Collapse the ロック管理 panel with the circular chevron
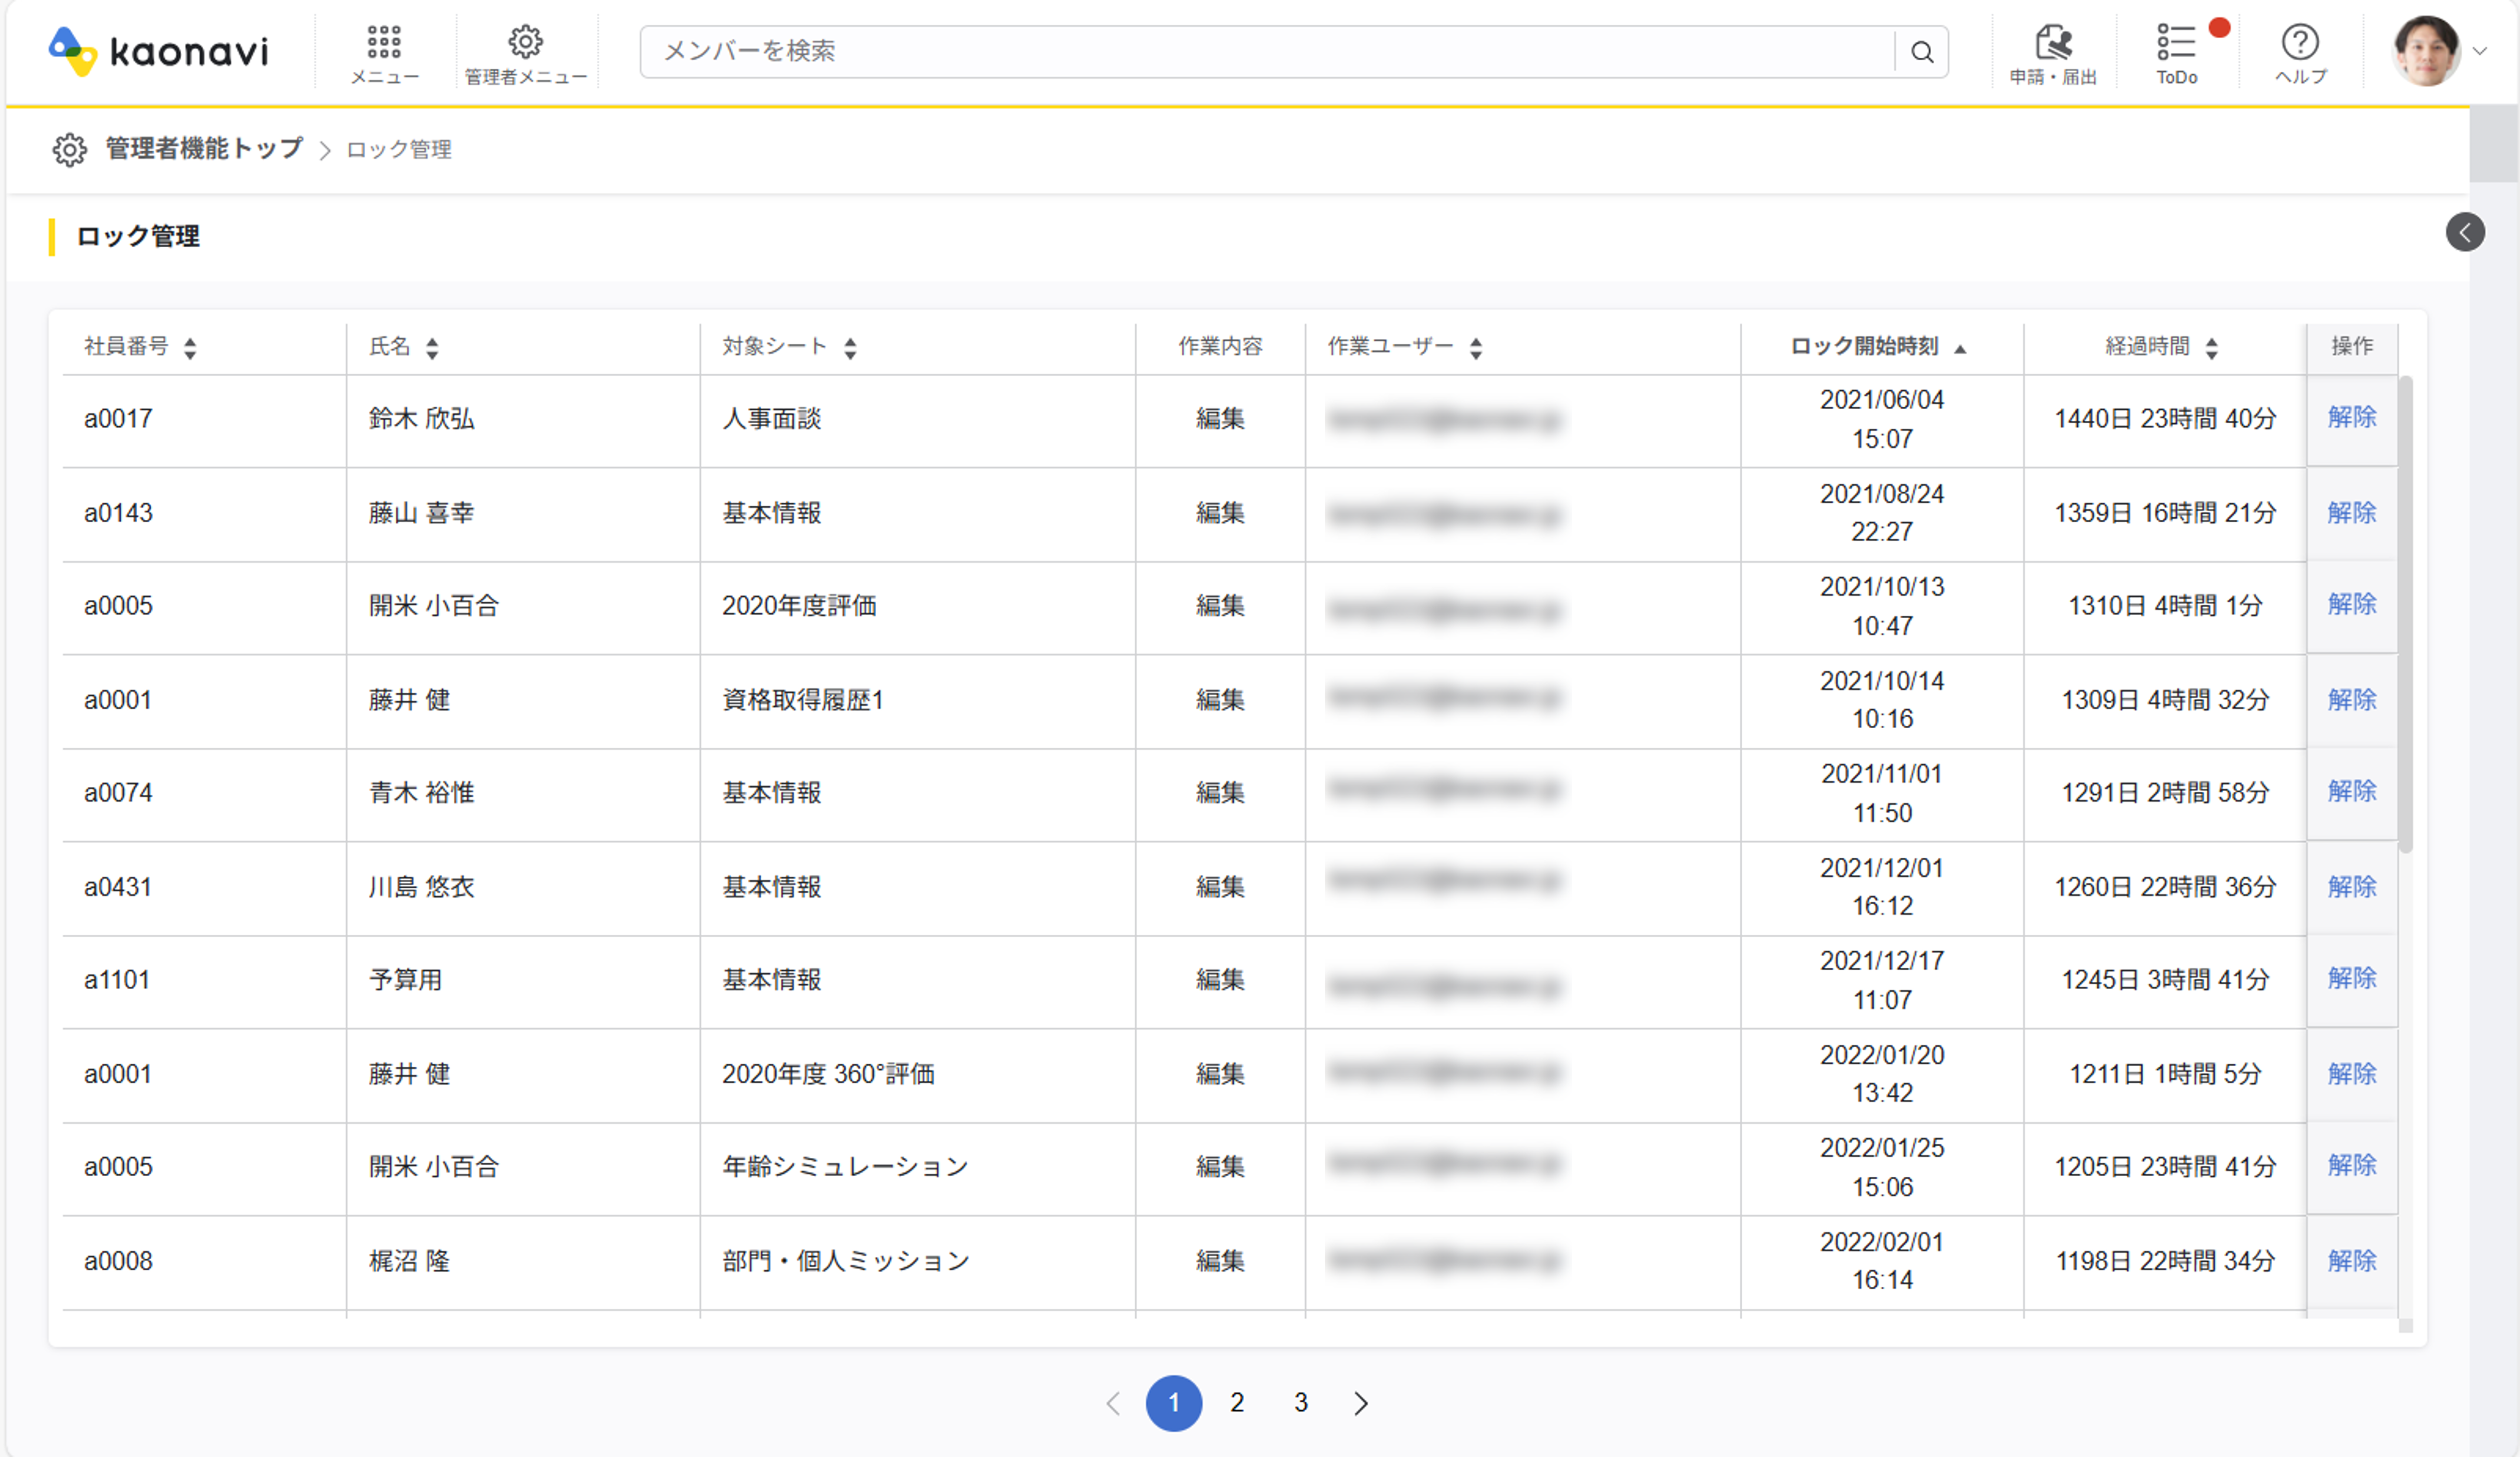Screen dimensions: 2520x1457 click(x=2466, y=233)
